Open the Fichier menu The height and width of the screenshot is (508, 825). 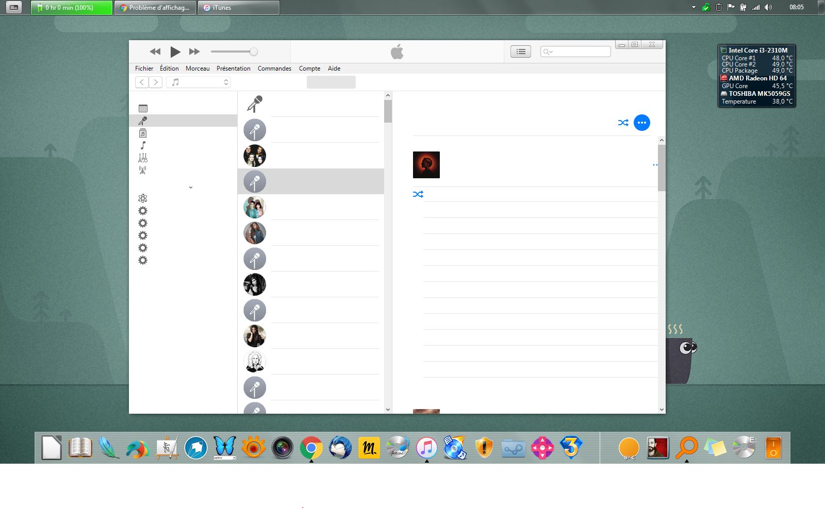(144, 69)
